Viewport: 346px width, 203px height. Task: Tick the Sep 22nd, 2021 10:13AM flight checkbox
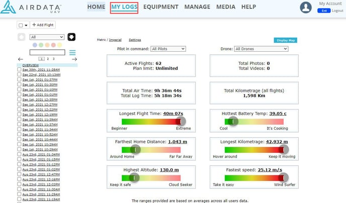click(19, 74)
